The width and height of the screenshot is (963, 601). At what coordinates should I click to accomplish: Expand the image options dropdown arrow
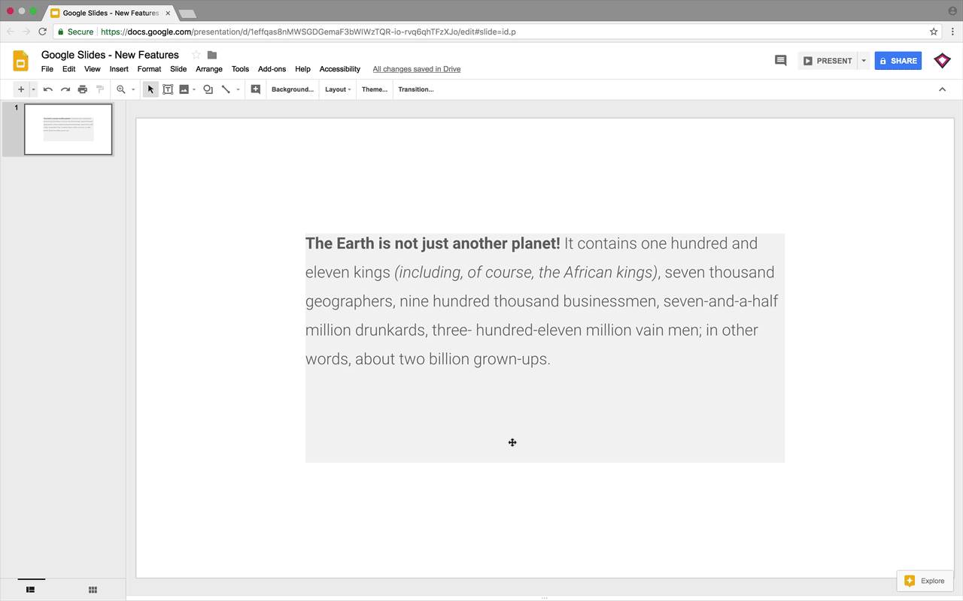coord(194,89)
